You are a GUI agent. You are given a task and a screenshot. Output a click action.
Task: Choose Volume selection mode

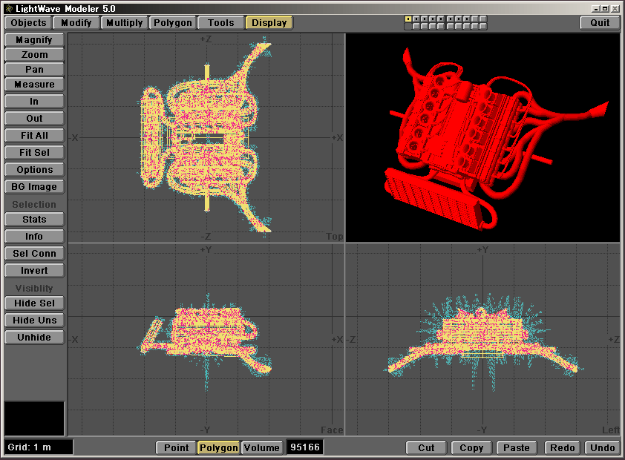coord(262,447)
